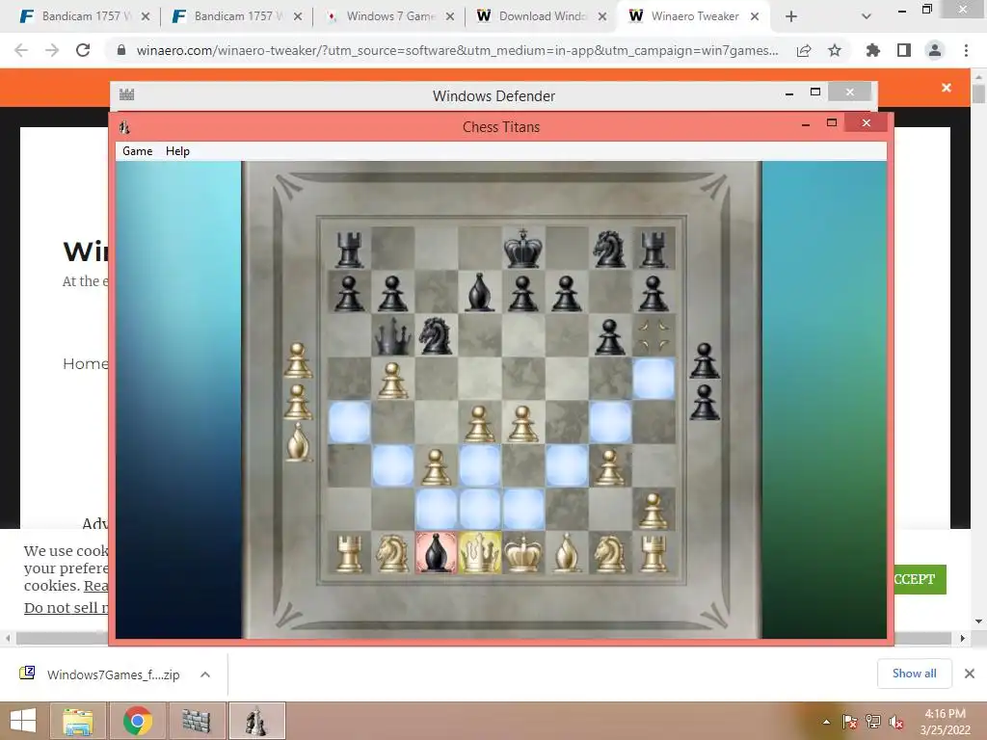
Task: Open the tab search dropdown in Chrome
Action: [x=867, y=17]
